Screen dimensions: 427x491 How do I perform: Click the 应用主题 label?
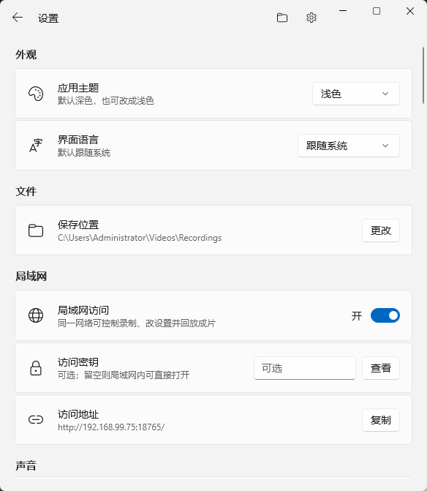(x=78, y=88)
